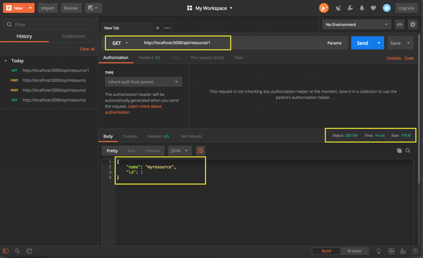The height and width of the screenshot is (258, 423).
Task: Switch to the Collections tab
Action: [74, 36]
